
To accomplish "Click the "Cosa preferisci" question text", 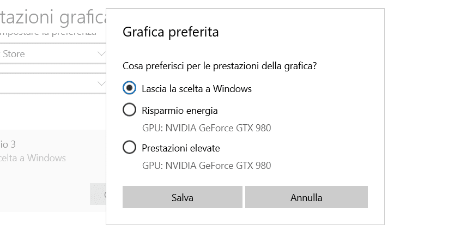I will 220,66.
